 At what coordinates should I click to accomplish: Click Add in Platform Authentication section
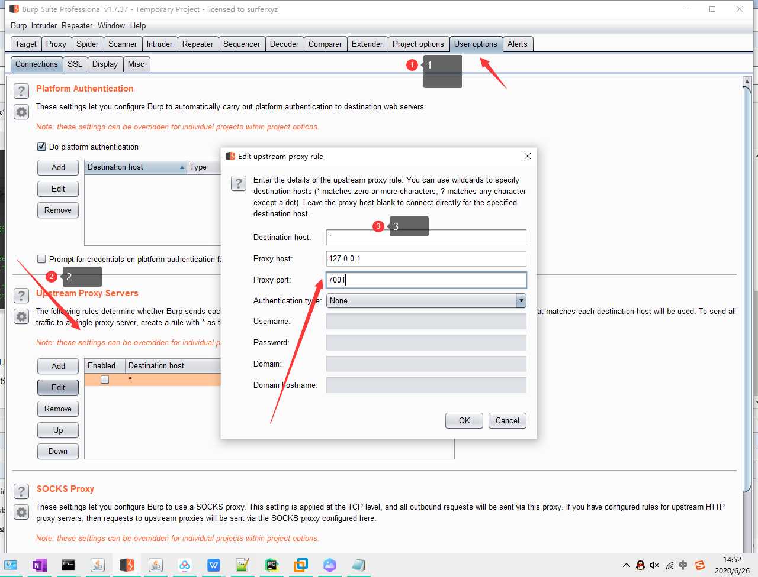58,167
